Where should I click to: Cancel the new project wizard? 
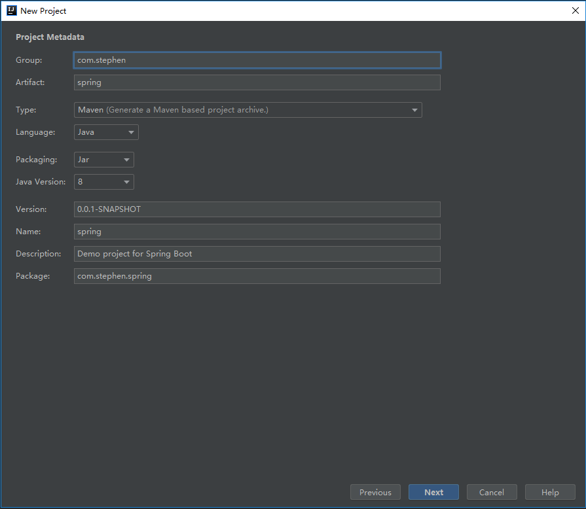(491, 493)
